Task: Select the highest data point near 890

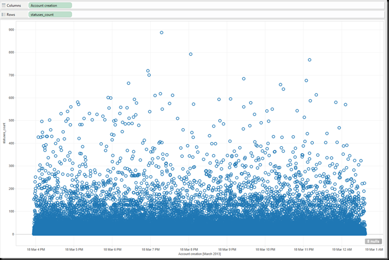Action: point(162,33)
